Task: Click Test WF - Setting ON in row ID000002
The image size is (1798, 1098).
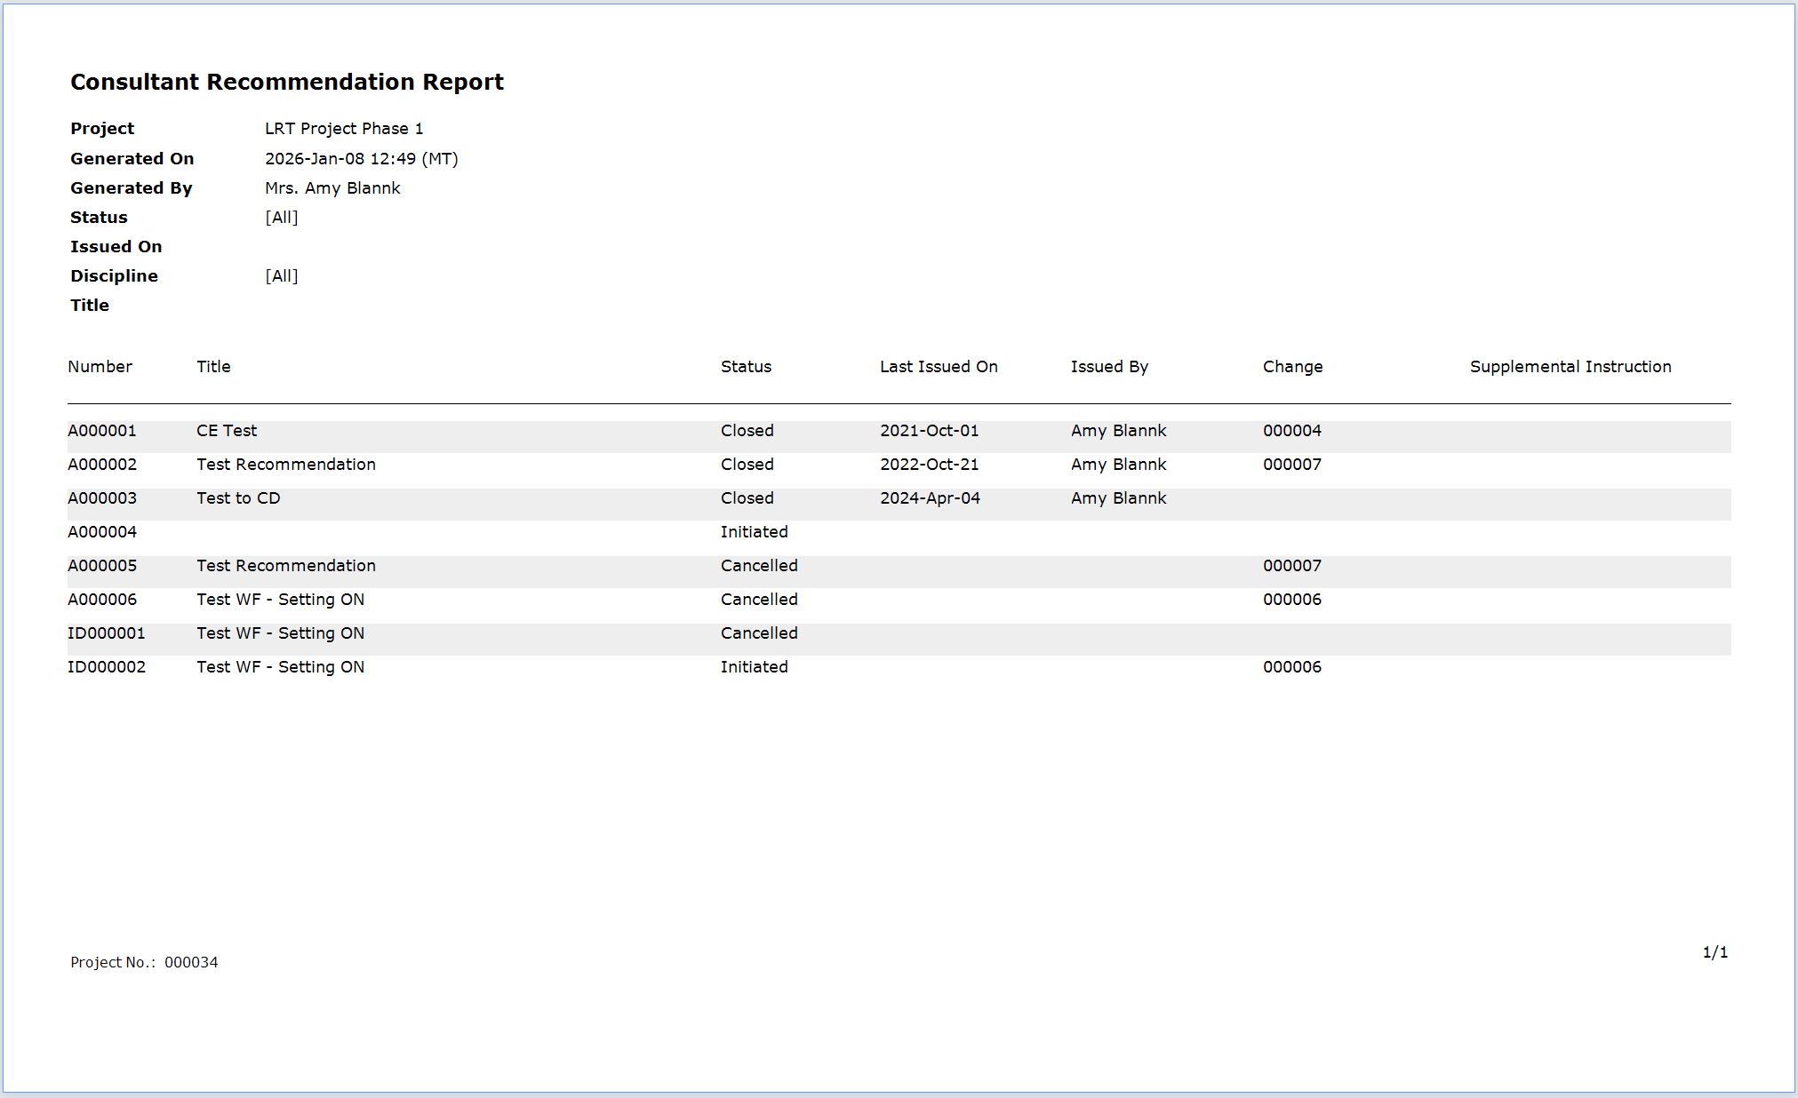Action: 281,667
